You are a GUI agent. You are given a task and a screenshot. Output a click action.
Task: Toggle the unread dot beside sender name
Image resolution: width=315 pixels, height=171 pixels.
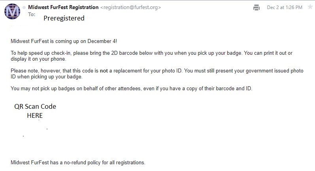click(x=24, y=7)
